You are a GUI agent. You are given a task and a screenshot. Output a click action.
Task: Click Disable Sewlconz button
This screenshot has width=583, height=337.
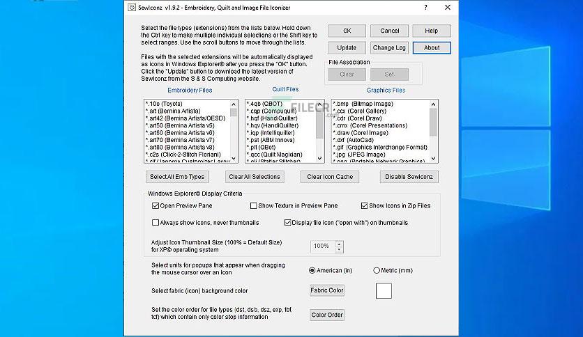[x=409, y=177]
